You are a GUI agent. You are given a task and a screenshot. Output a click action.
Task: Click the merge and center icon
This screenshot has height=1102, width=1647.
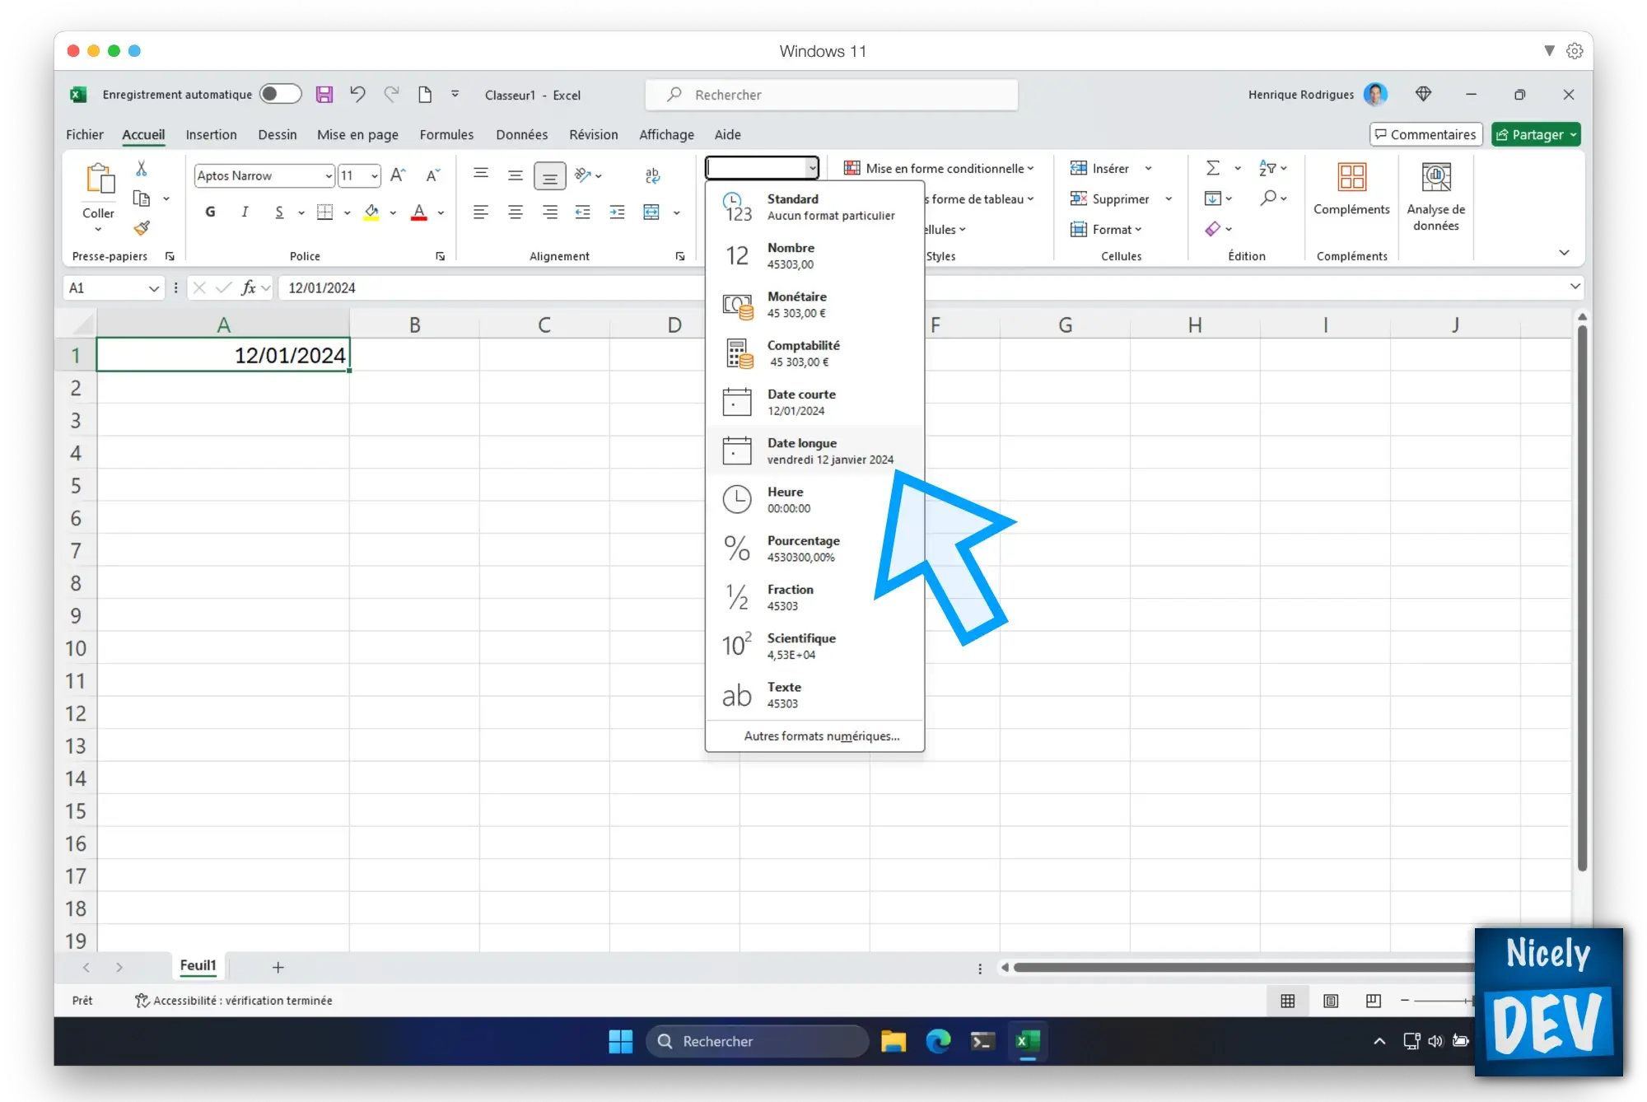point(651,212)
